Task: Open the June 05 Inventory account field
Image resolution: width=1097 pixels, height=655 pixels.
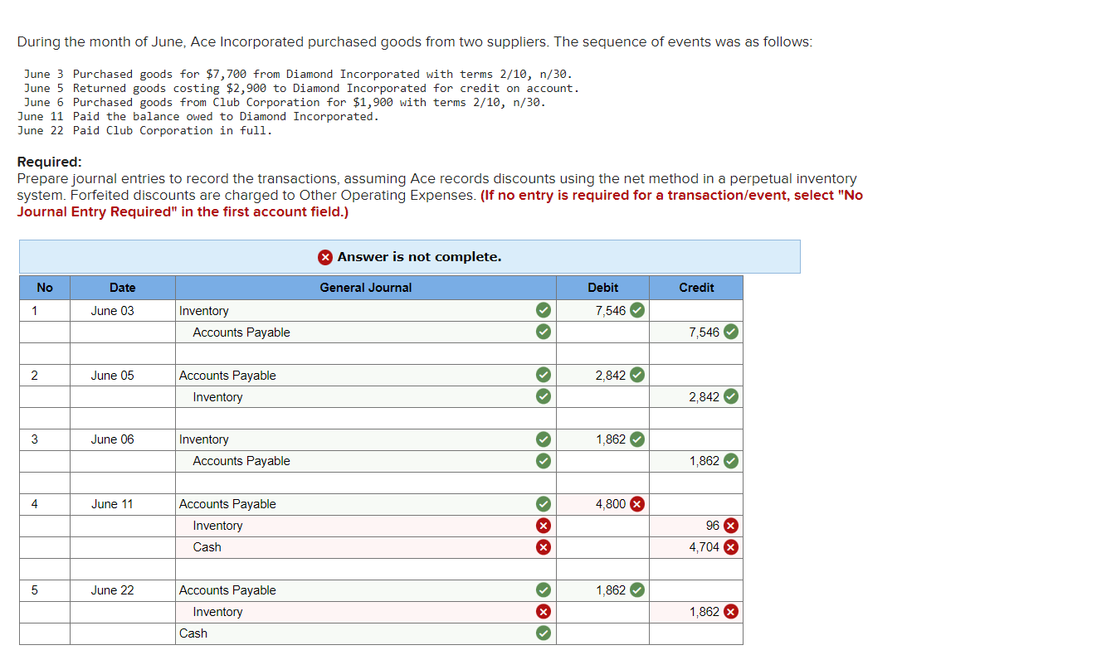Action: tap(365, 396)
